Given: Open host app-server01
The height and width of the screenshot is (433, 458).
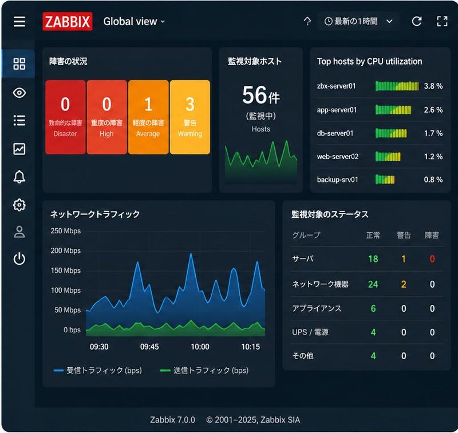Looking at the screenshot, I should tap(337, 110).
